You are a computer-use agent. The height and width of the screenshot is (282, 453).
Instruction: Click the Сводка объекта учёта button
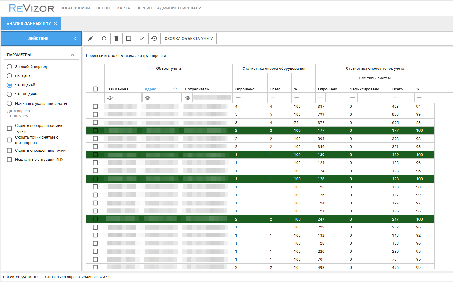coord(189,38)
